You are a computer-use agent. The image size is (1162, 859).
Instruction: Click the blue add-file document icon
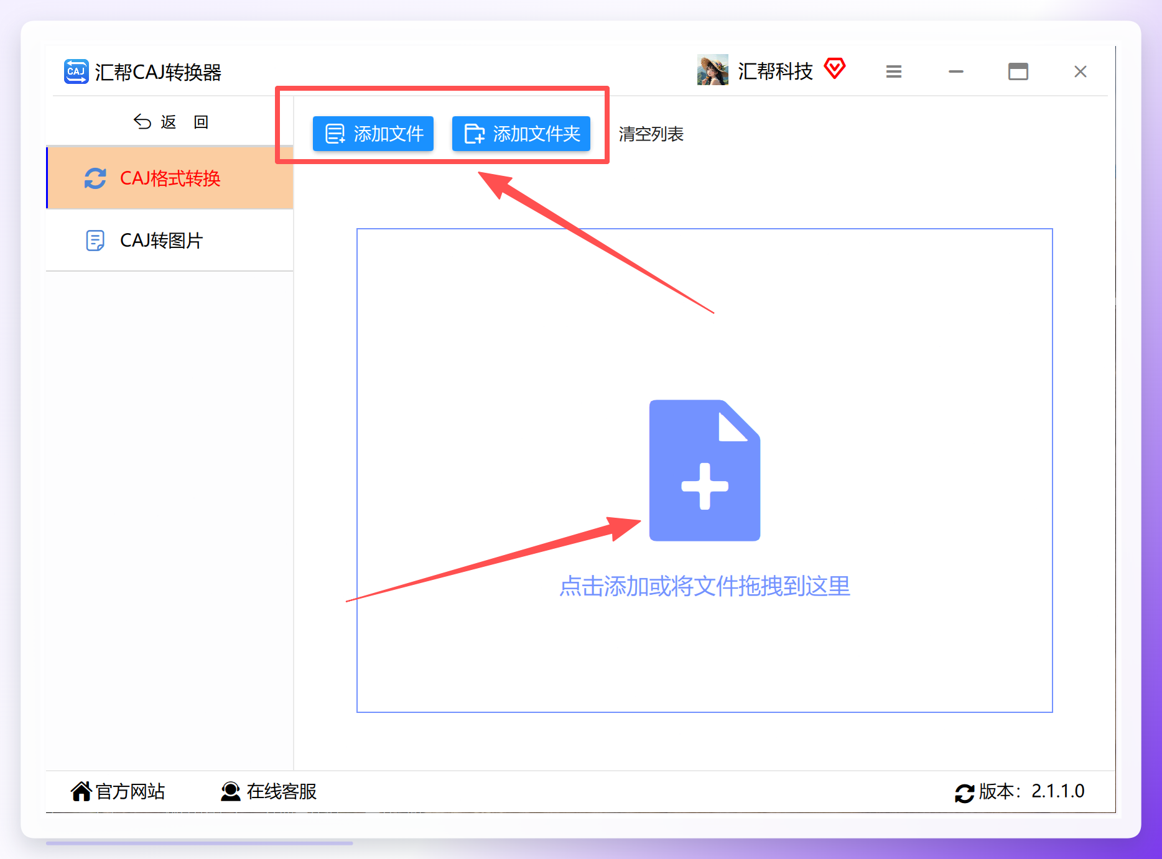pos(704,471)
